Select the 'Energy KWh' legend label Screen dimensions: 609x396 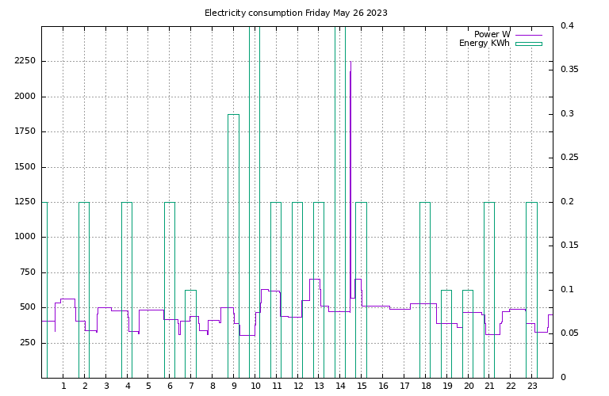click(x=485, y=44)
